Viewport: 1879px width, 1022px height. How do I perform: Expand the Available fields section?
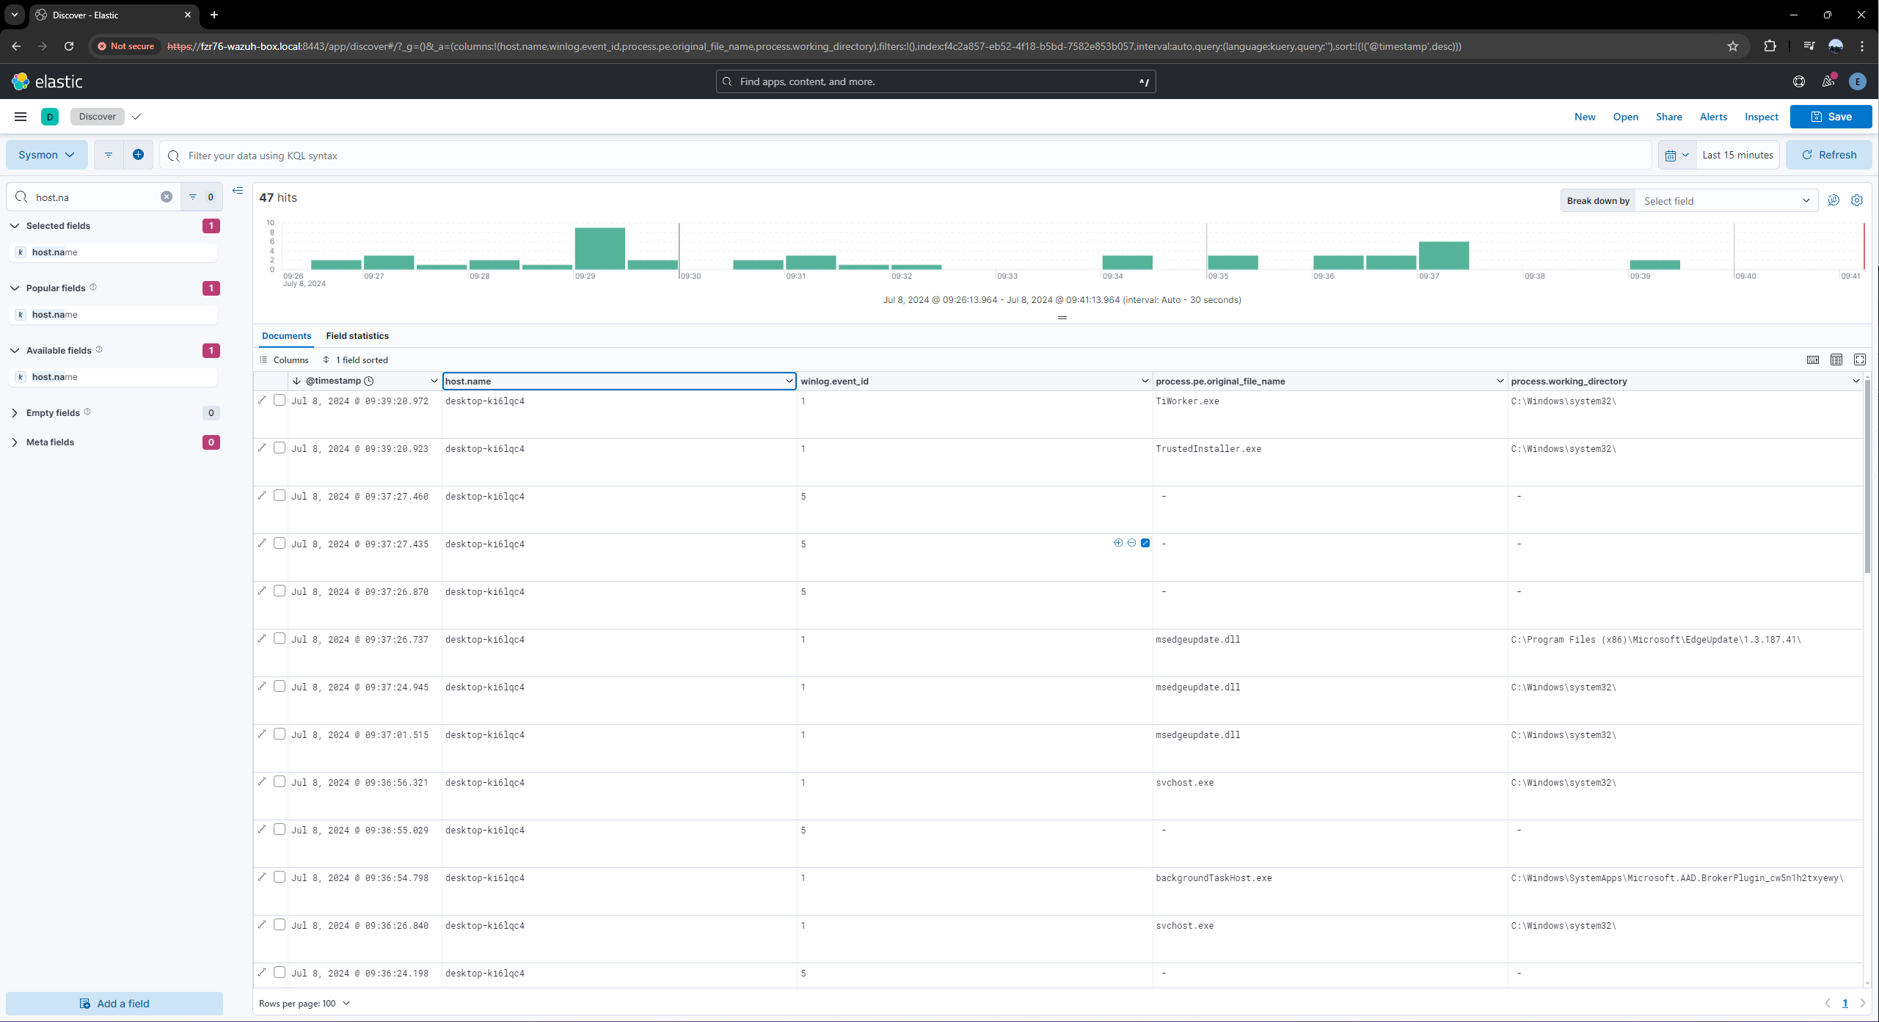(x=14, y=350)
